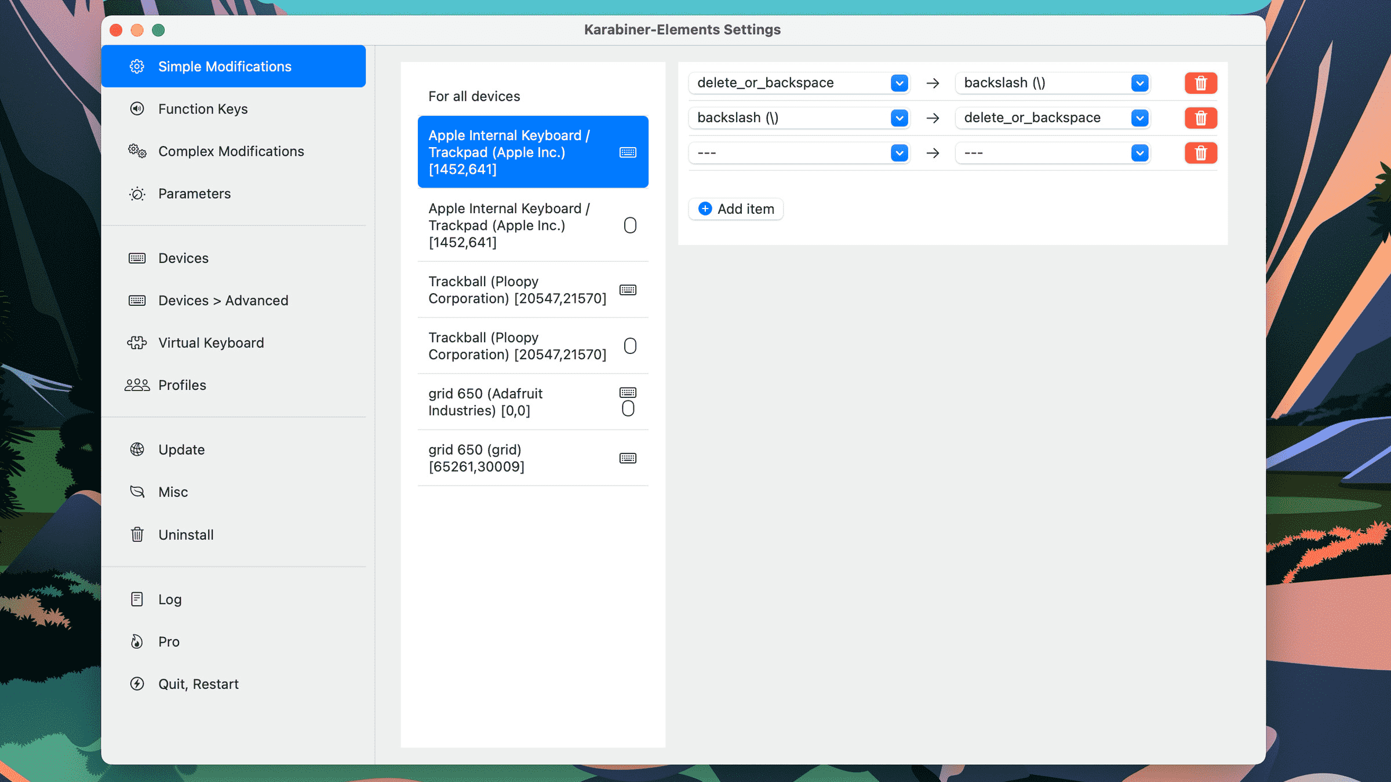This screenshot has height=782, width=1391.
Task: Select grid 650 grid device entry
Action: [532, 458]
